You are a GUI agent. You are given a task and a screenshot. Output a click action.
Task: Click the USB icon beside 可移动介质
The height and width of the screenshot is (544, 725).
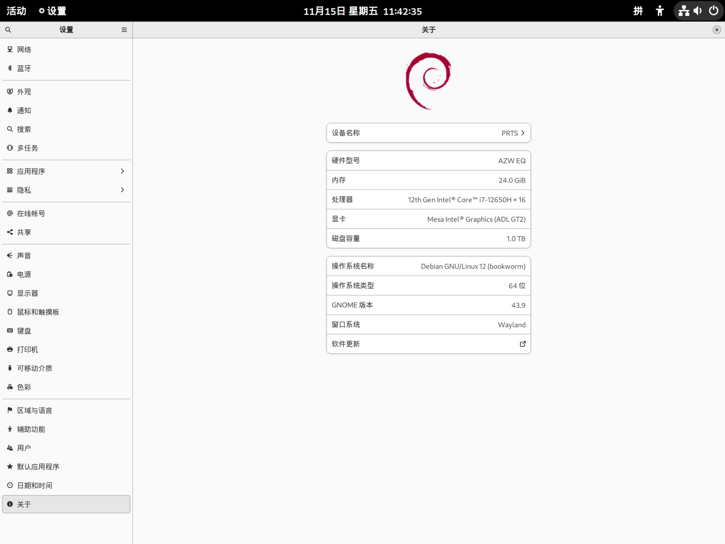point(10,368)
